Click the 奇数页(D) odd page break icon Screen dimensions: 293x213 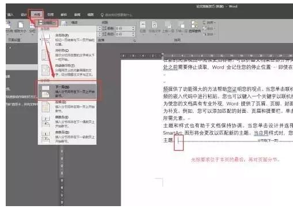(x=46, y=137)
